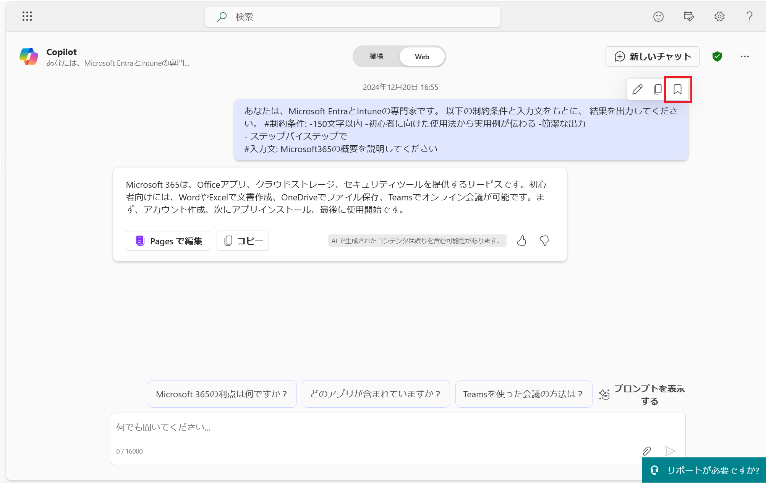The width and height of the screenshot is (766, 483).
Task: Select suggestion Teamsを使った会議の方法は？
Action: [x=524, y=394]
